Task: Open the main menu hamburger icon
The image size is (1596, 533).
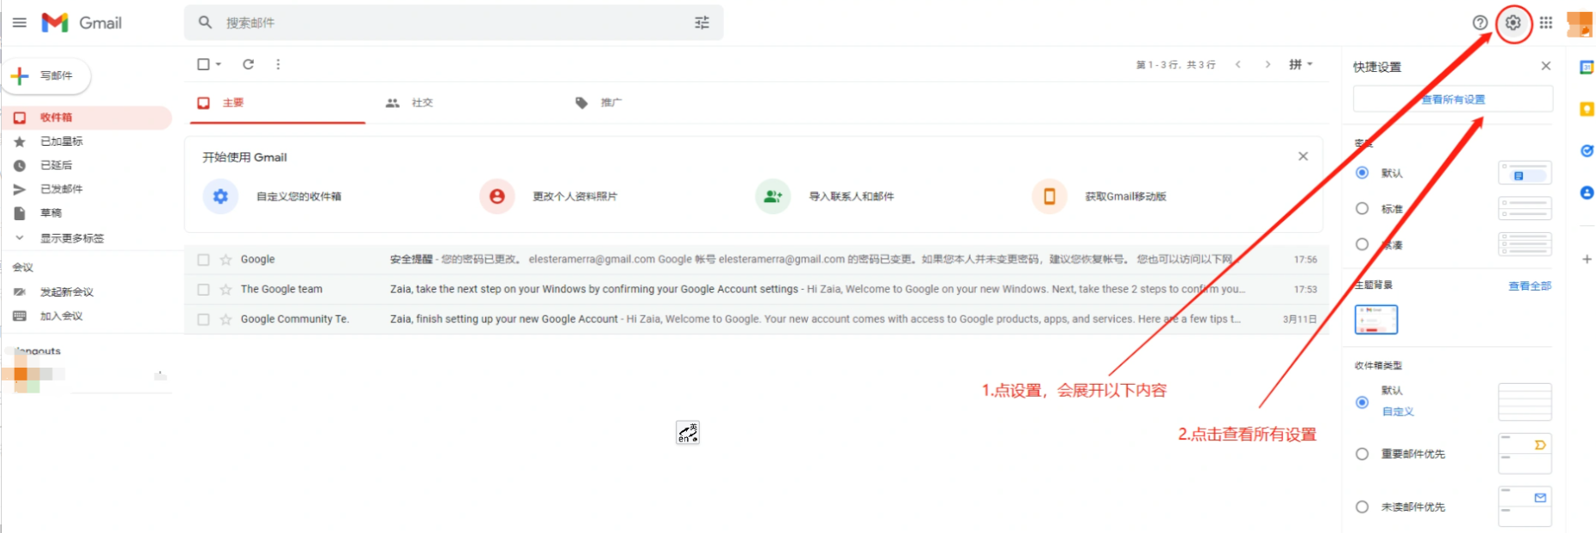Action: coord(19,23)
